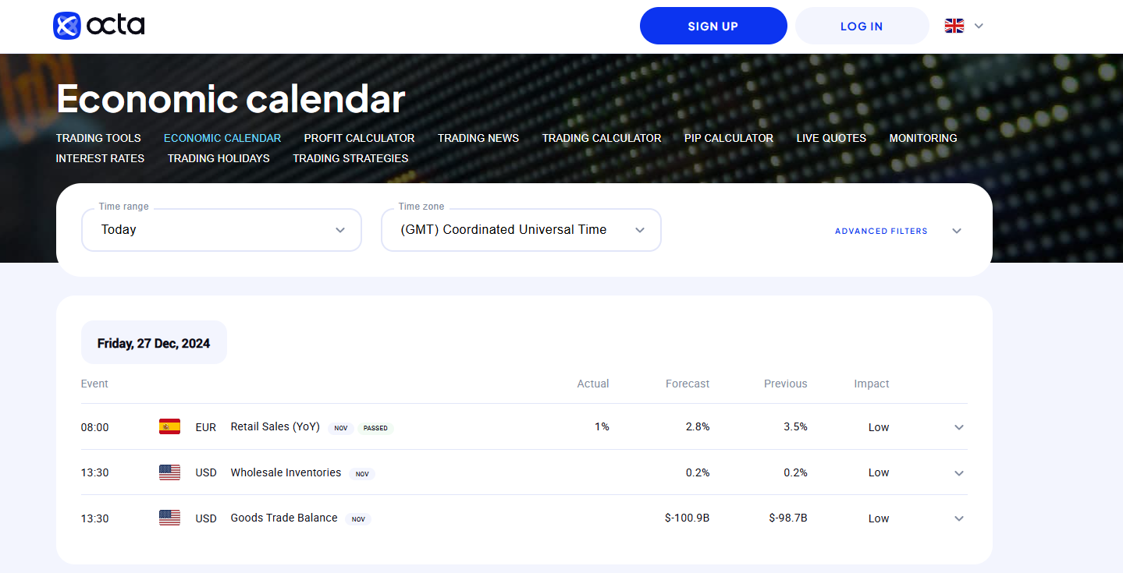Screen dimensions: 1123x573
Task: Click the PASSED badge on Retail Sales
Action: coord(375,428)
